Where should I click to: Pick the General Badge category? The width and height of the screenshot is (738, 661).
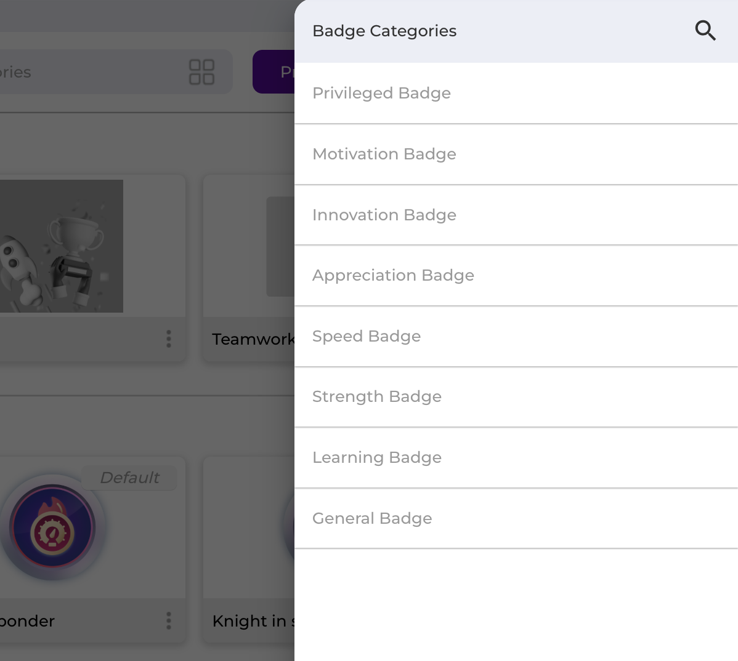[x=371, y=518]
